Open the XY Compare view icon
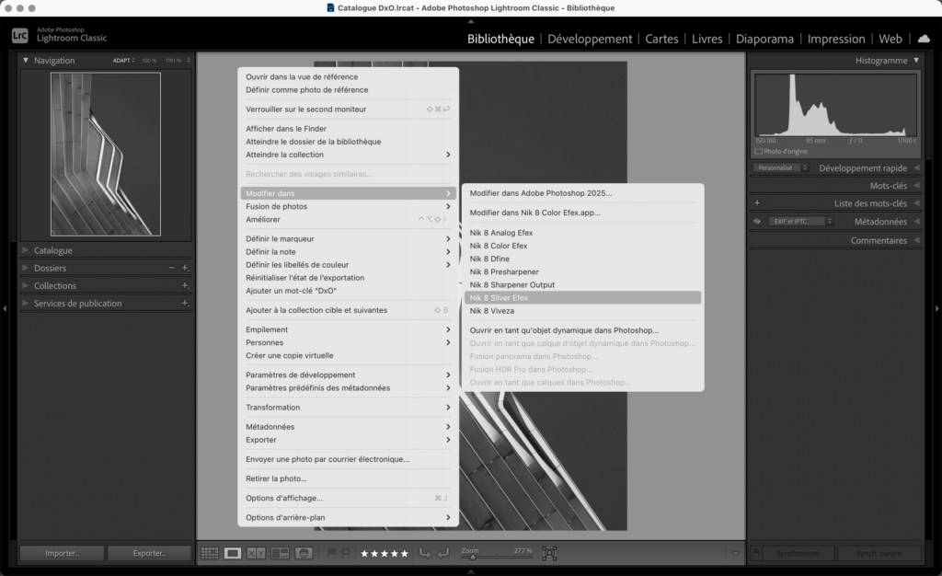The image size is (942, 576). (x=257, y=553)
